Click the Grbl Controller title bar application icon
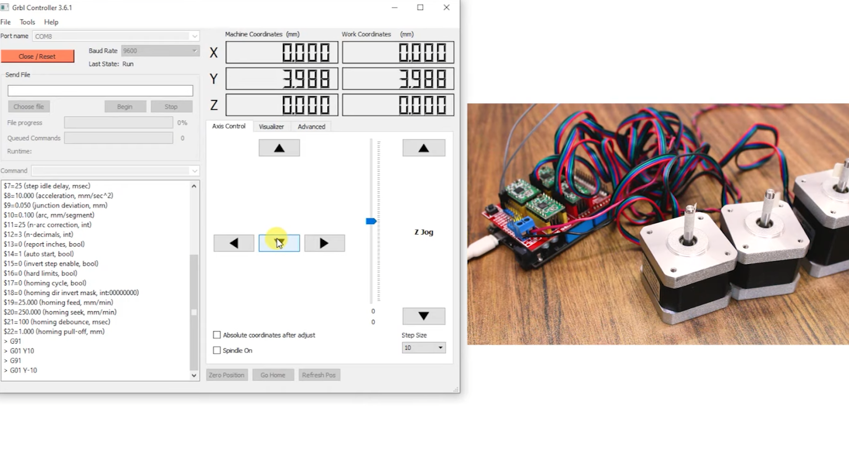This screenshot has height=463, width=849. pos(6,7)
